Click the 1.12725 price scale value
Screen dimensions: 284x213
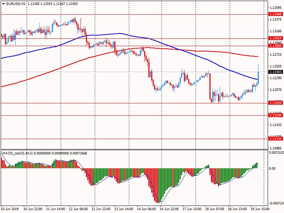pyautogui.click(x=276, y=55)
